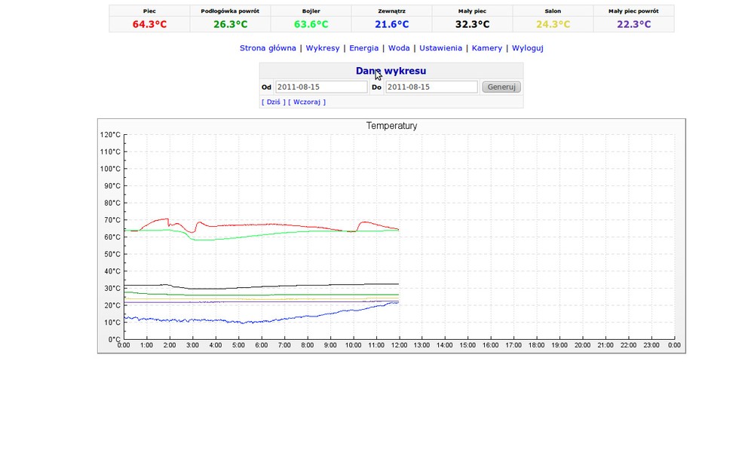Click the Temperatury chart title
The width and height of the screenshot is (754, 471).
pyautogui.click(x=391, y=126)
